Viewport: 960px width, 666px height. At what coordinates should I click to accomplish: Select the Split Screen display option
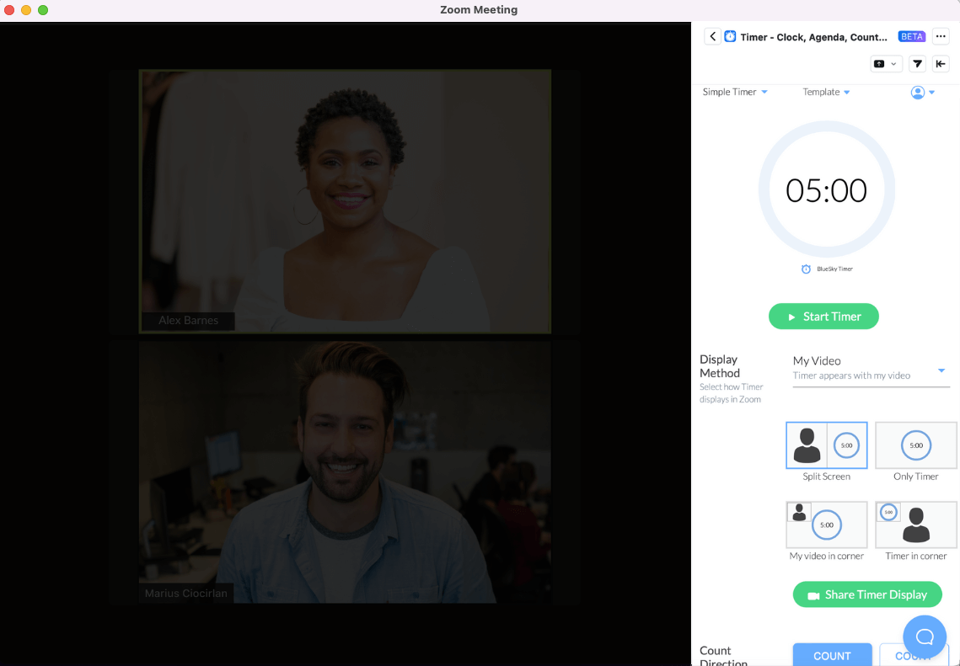[826, 445]
